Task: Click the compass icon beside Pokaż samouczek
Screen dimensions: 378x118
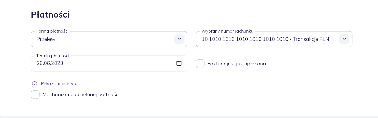Action: [34, 84]
